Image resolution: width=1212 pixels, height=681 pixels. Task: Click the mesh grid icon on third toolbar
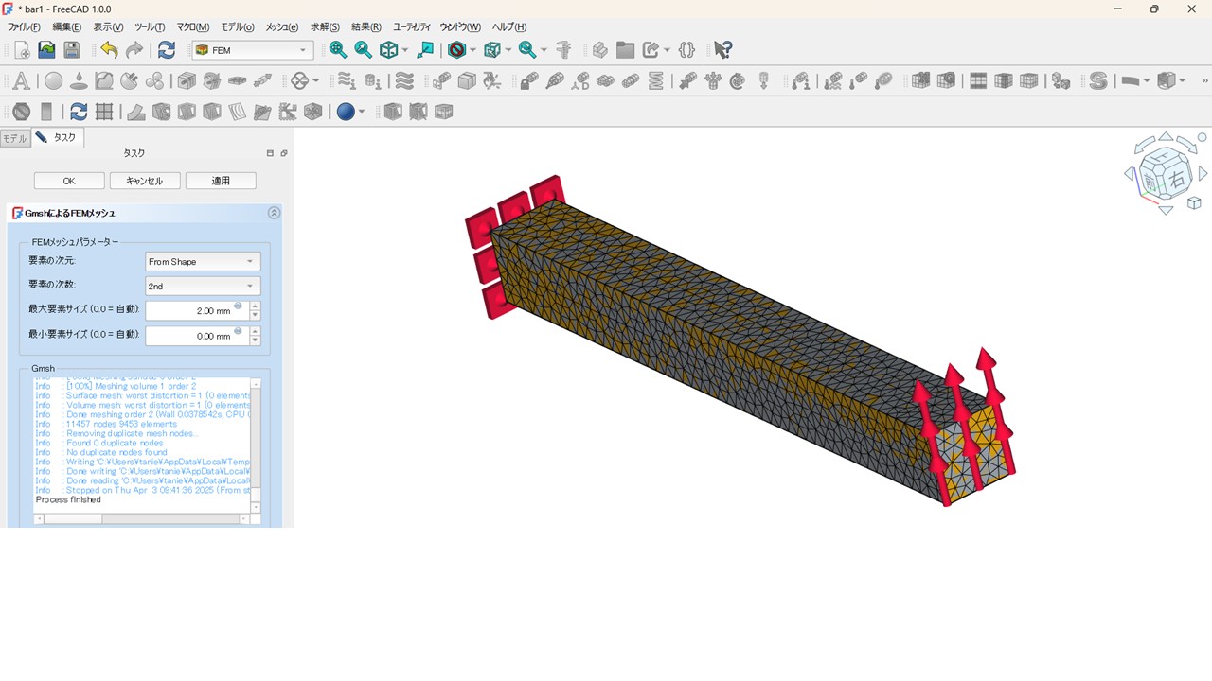point(104,112)
